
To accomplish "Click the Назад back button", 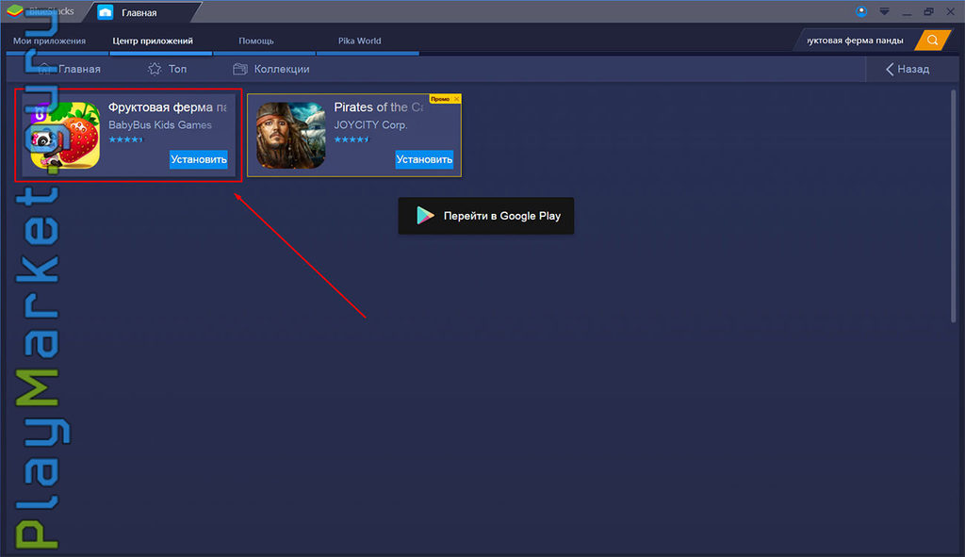I will (908, 69).
